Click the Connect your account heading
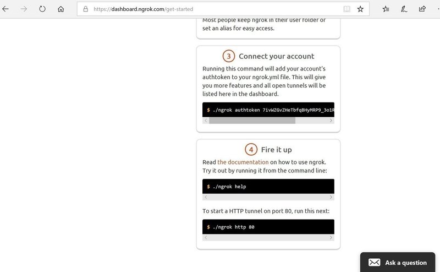Image resolution: width=440 pixels, height=272 pixels. (x=277, y=56)
